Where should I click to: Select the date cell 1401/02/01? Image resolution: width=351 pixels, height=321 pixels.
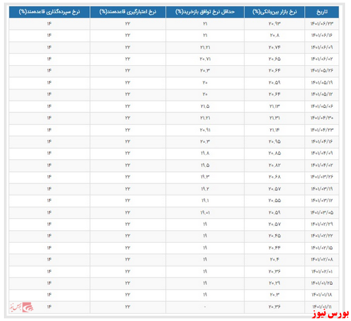tap(321, 272)
